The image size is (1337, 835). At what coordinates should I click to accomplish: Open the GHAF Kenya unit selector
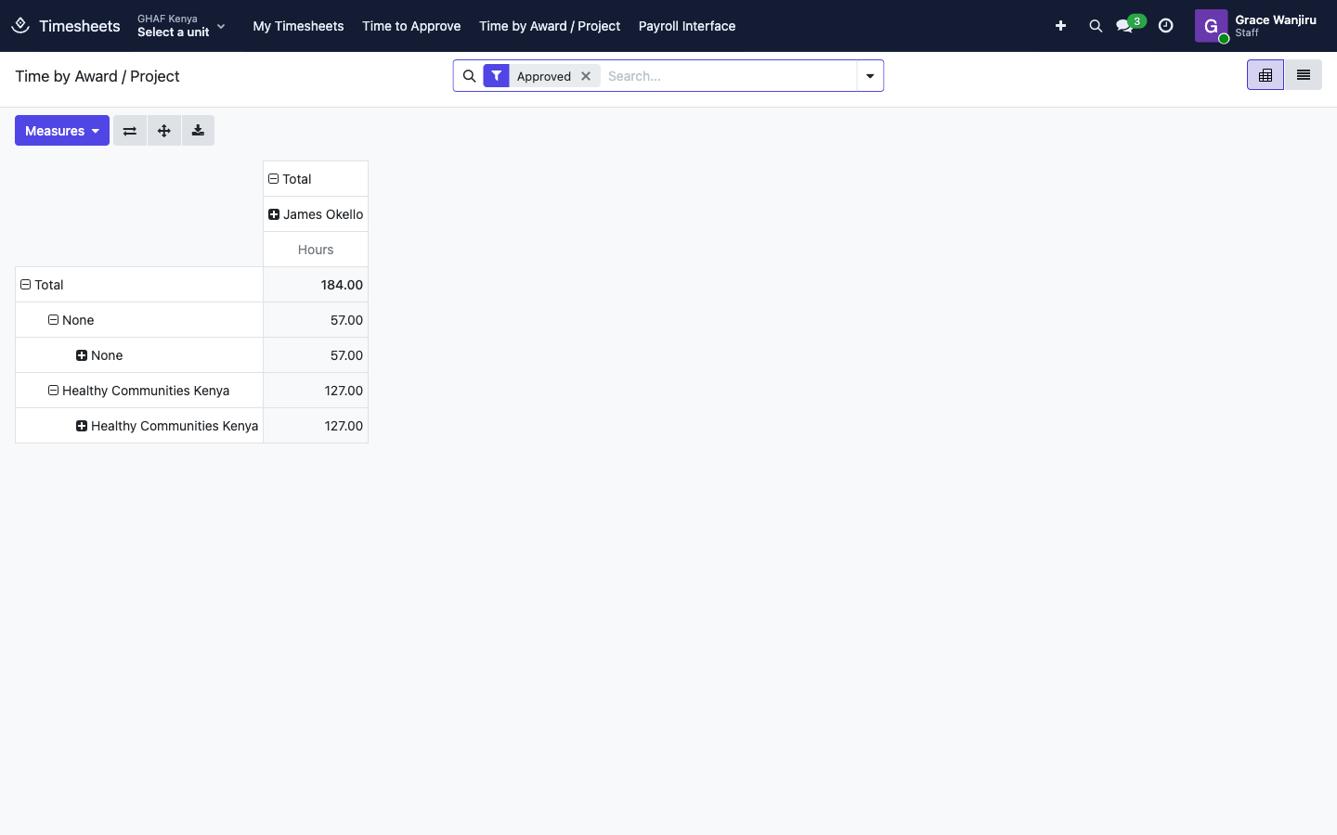click(x=182, y=26)
